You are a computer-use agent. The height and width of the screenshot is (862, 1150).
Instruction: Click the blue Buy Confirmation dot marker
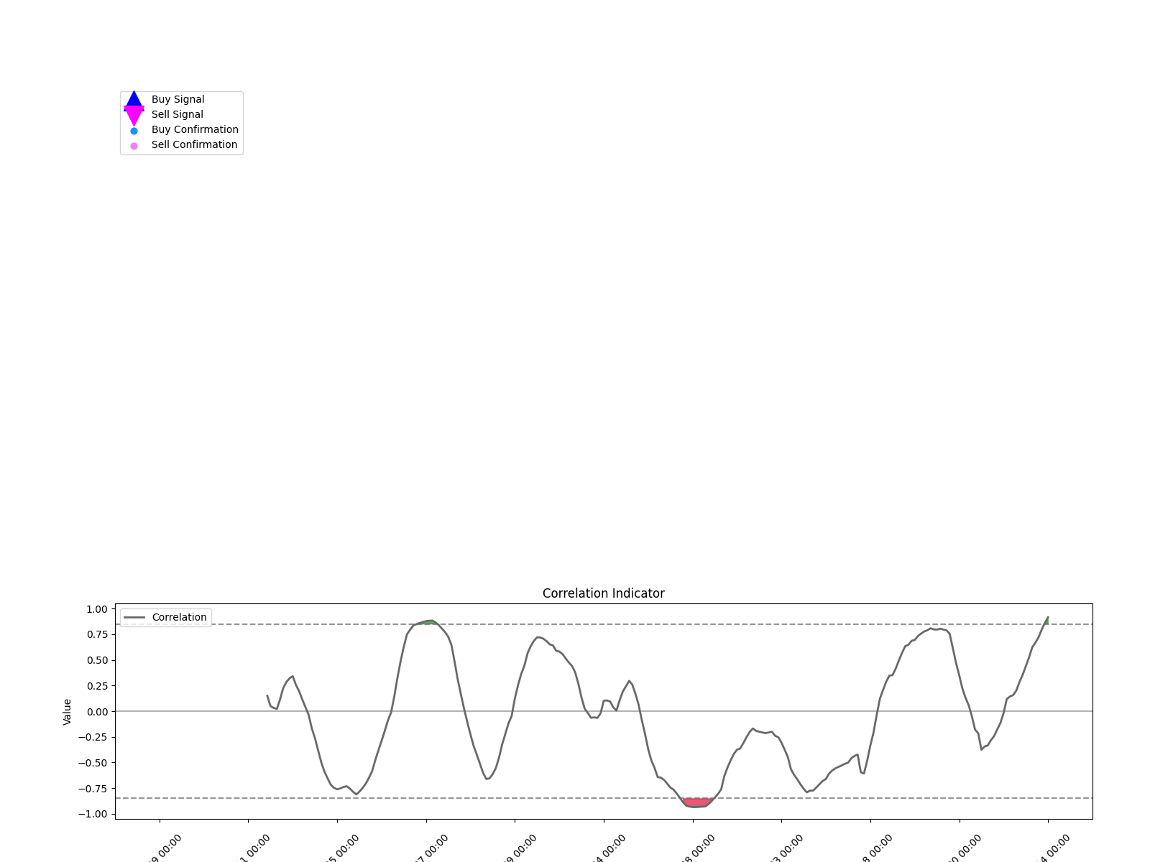click(133, 129)
